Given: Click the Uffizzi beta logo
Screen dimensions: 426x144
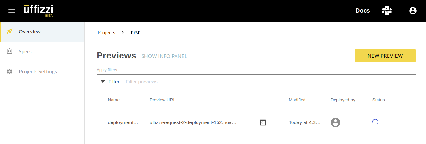Looking at the screenshot, I should click(38, 11).
